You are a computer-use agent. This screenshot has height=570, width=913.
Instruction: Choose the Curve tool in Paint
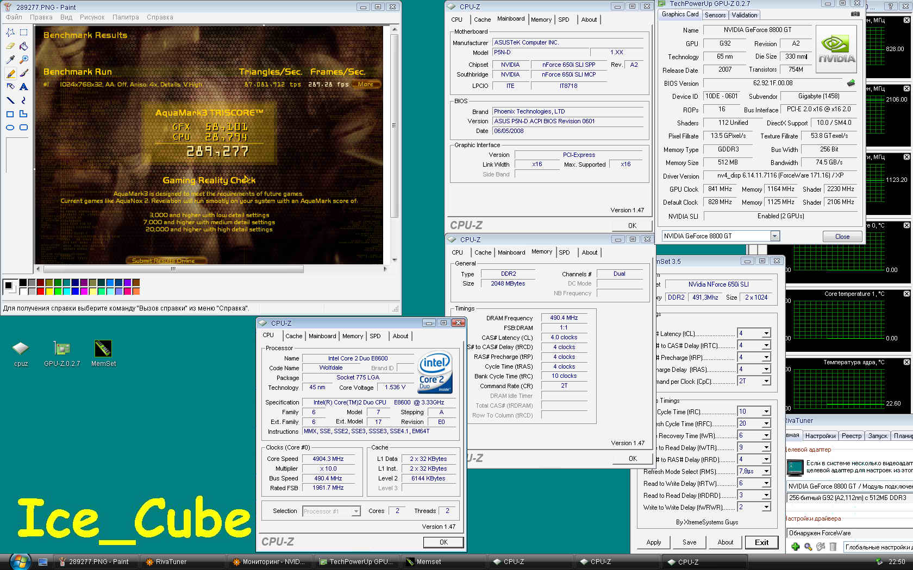24,100
